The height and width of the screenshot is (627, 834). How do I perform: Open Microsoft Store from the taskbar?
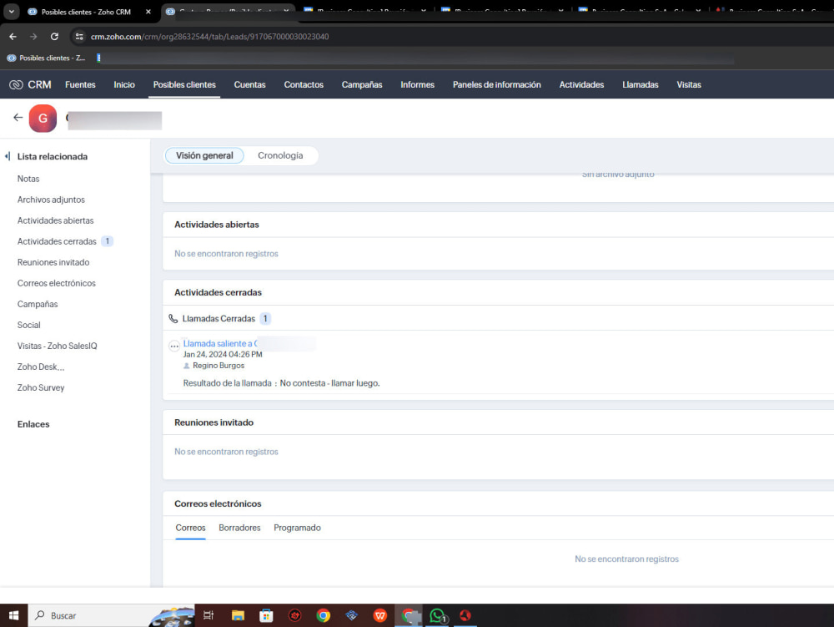(266, 615)
